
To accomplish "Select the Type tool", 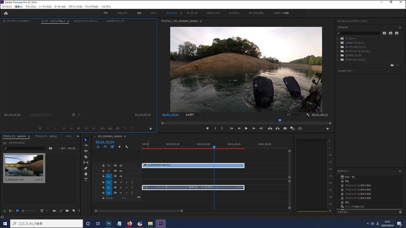I will click(x=86, y=180).
